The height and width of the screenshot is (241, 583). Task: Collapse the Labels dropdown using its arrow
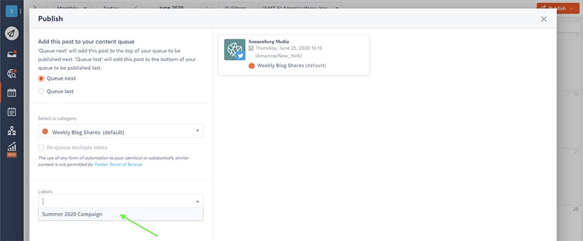198,201
